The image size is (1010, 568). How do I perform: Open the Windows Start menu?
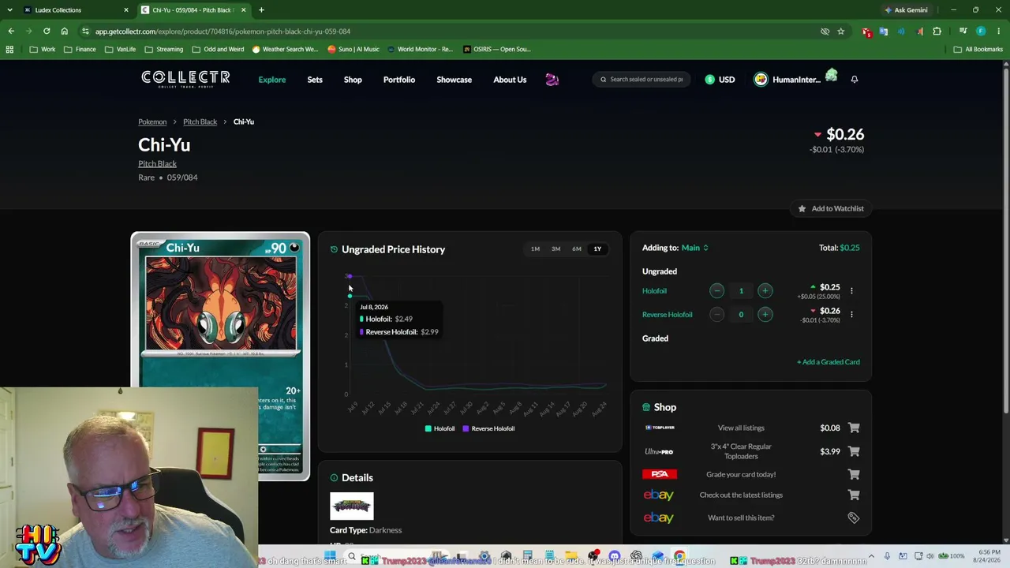point(330,557)
